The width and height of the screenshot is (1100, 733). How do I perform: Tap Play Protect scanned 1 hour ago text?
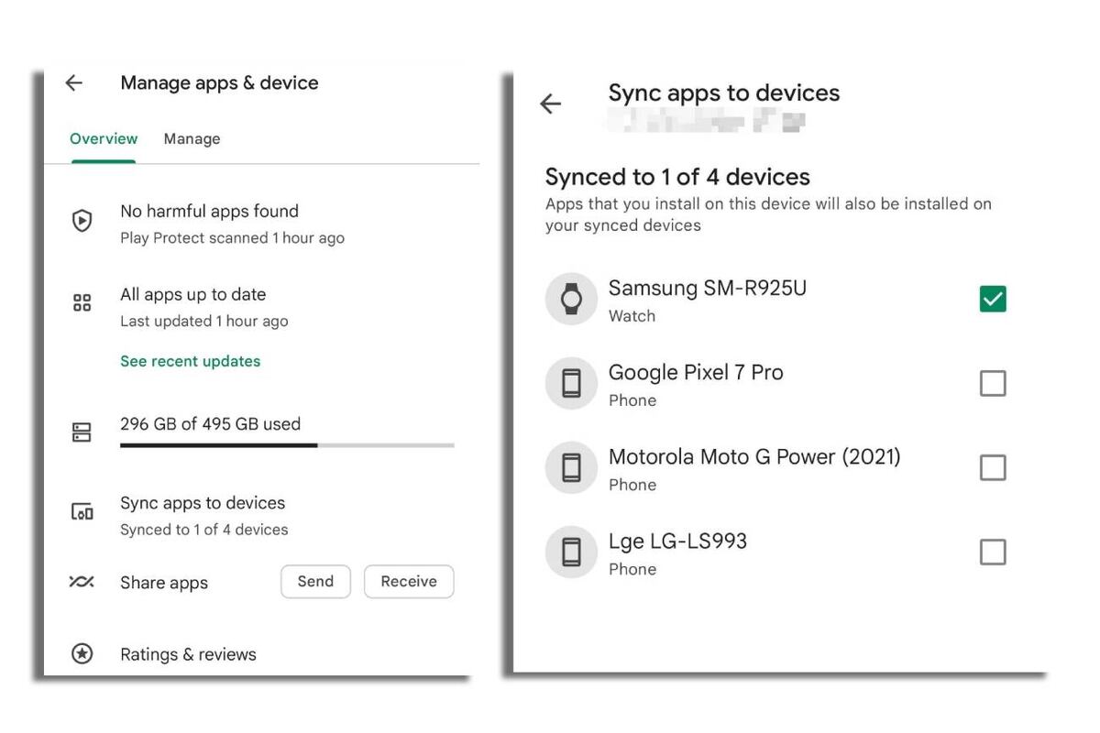(x=232, y=238)
